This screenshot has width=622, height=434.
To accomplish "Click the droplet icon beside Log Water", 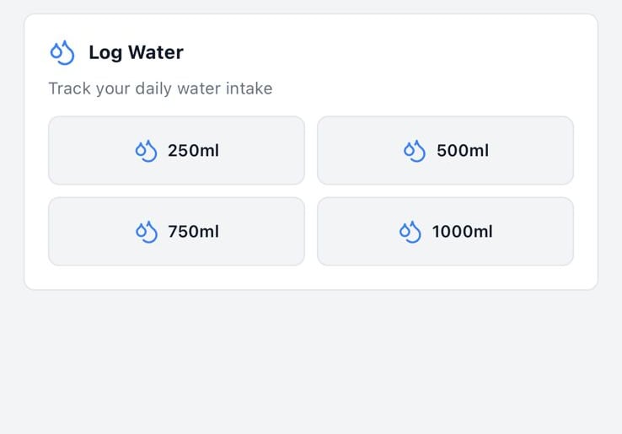I will click(x=62, y=52).
